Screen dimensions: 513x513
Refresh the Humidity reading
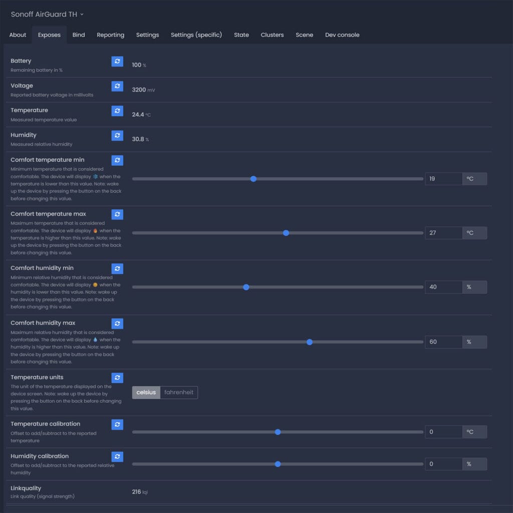pyautogui.click(x=117, y=135)
